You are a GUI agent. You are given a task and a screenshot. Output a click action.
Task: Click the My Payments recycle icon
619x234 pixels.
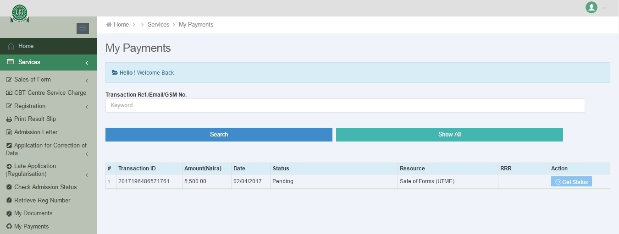pyautogui.click(x=9, y=227)
